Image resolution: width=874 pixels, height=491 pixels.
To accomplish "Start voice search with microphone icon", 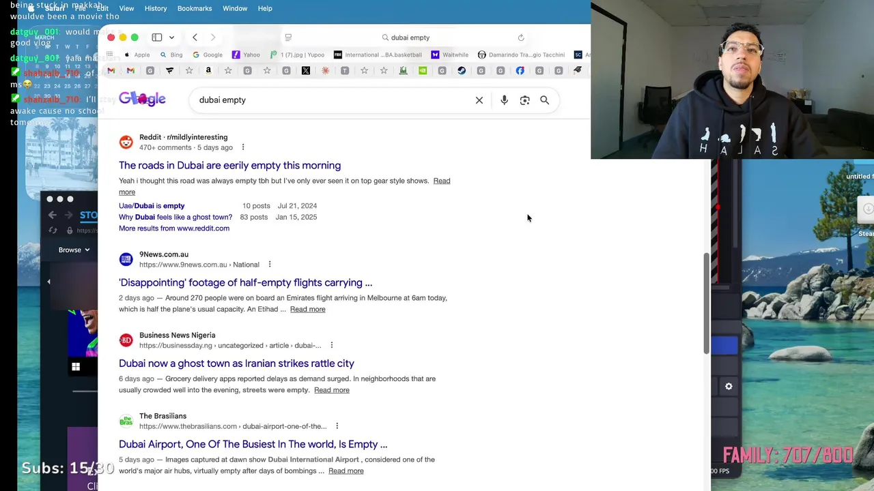I will click(x=504, y=100).
